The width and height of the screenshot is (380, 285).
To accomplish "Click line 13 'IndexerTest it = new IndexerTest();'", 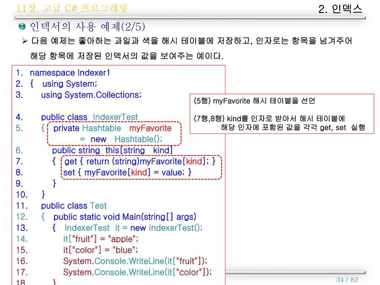I will [134, 228].
